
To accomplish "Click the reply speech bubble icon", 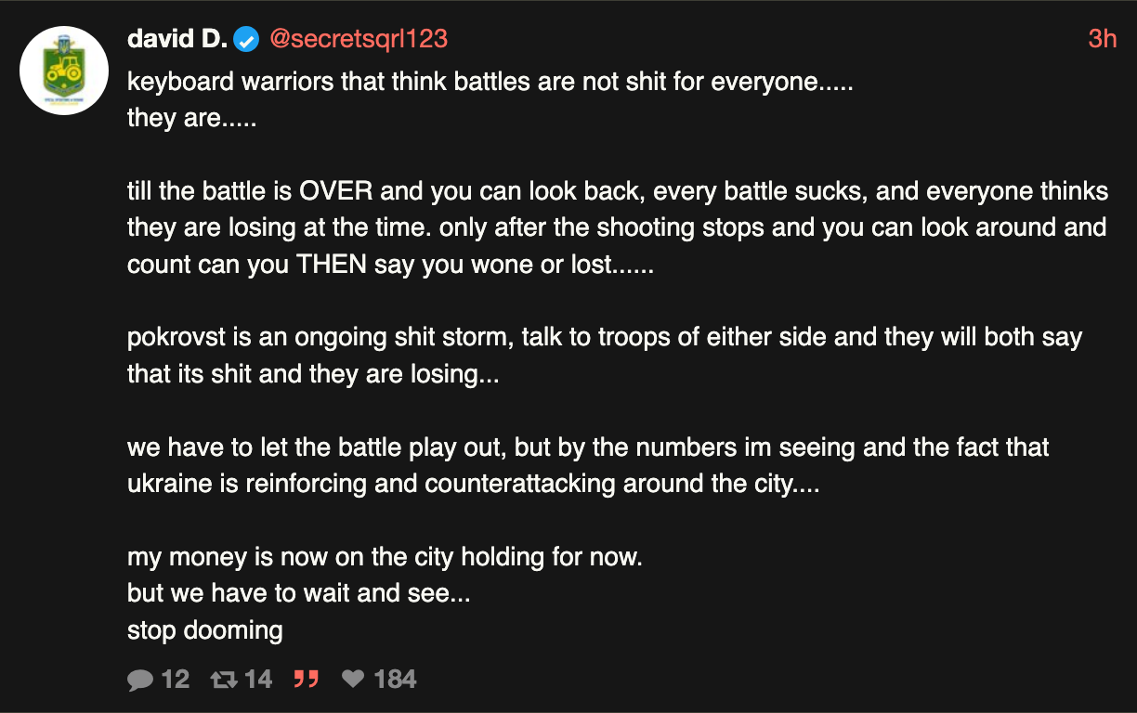I will click(x=140, y=681).
